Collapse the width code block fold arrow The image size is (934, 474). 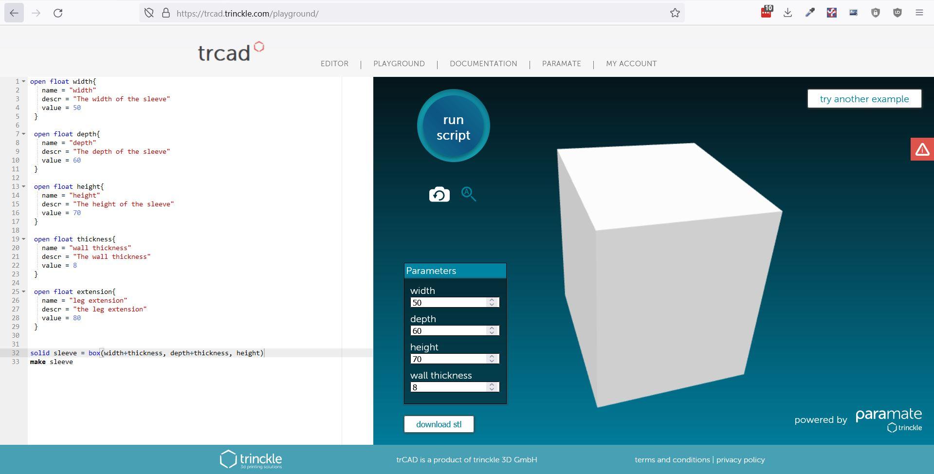click(24, 81)
